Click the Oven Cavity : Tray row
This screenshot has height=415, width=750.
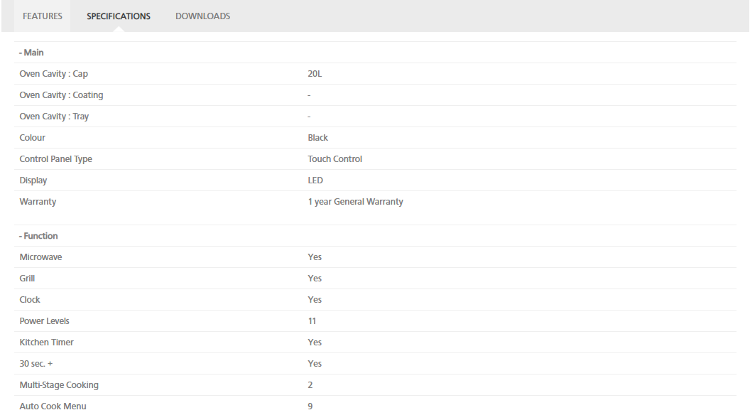click(x=376, y=117)
